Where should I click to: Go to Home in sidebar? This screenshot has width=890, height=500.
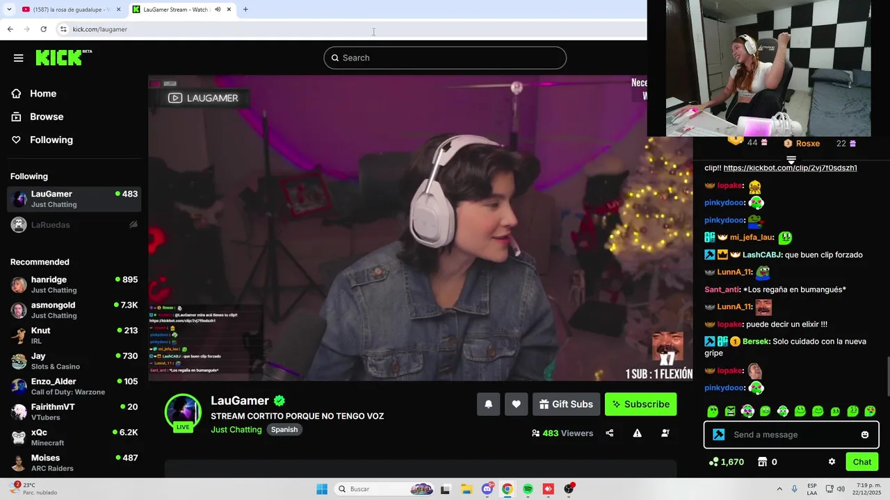tap(42, 94)
